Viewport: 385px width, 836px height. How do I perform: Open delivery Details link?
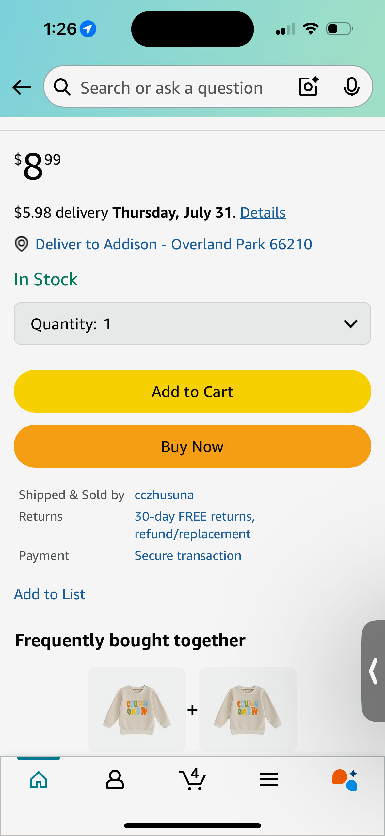click(x=263, y=213)
